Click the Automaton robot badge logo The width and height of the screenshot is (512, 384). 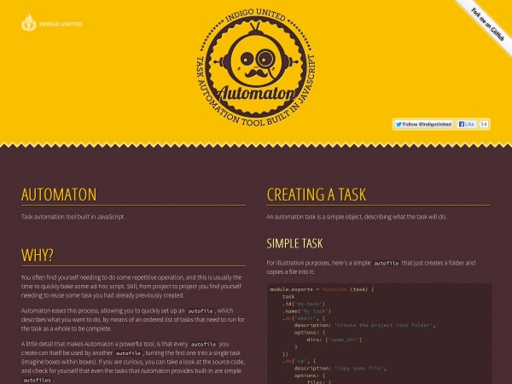[x=256, y=68]
